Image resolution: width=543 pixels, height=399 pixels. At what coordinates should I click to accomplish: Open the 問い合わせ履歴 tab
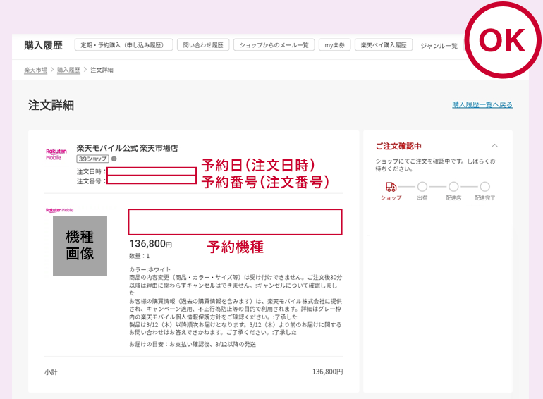[x=203, y=44]
